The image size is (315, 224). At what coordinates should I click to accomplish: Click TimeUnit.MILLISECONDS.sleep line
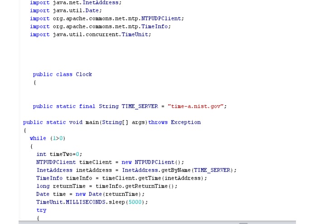tap(92, 202)
